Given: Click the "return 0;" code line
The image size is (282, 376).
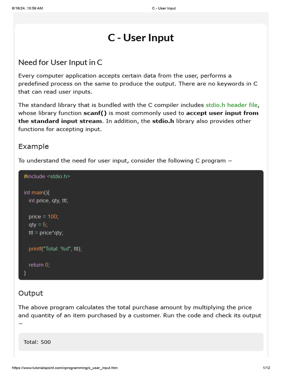Looking at the screenshot, I should click(x=39, y=265).
